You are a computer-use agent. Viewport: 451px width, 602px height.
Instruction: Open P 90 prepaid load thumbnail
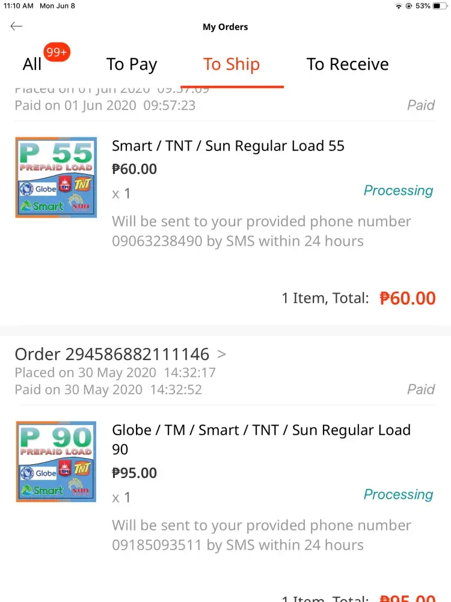[x=56, y=462]
